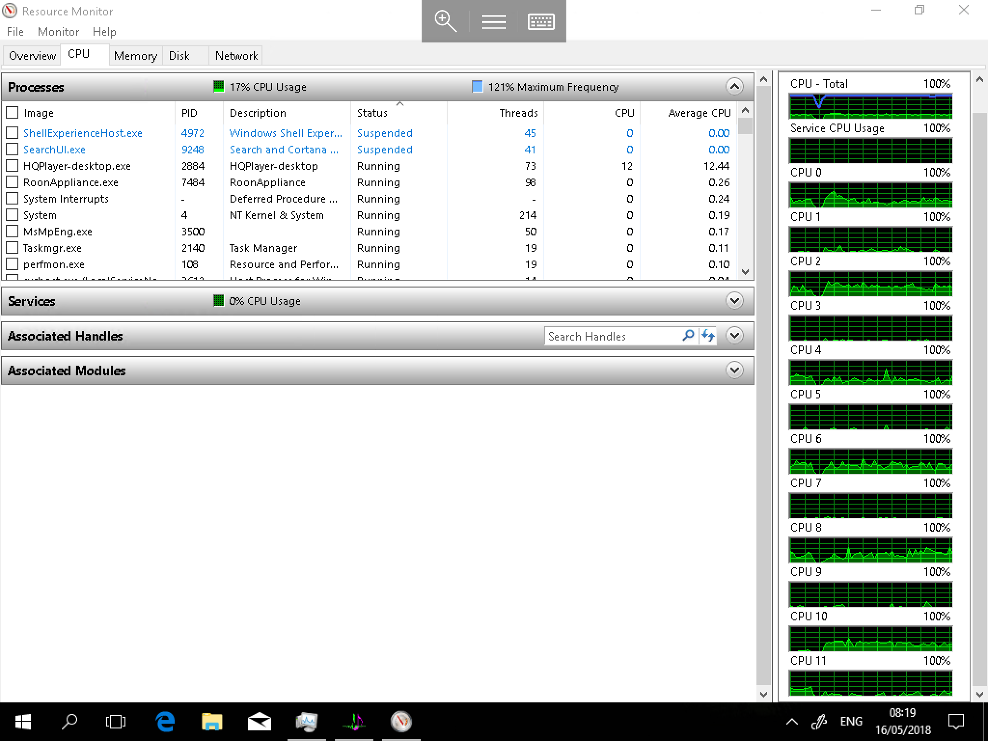988x741 pixels.
Task: Click the taskbar clock 08:19
Action: click(903, 713)
